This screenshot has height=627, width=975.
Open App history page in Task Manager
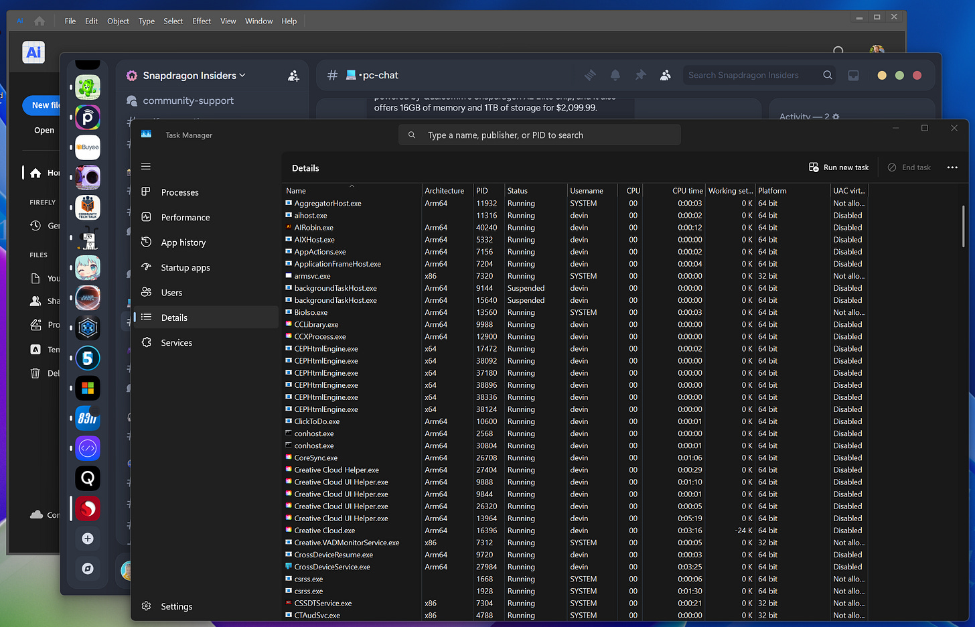click(206, 242)
